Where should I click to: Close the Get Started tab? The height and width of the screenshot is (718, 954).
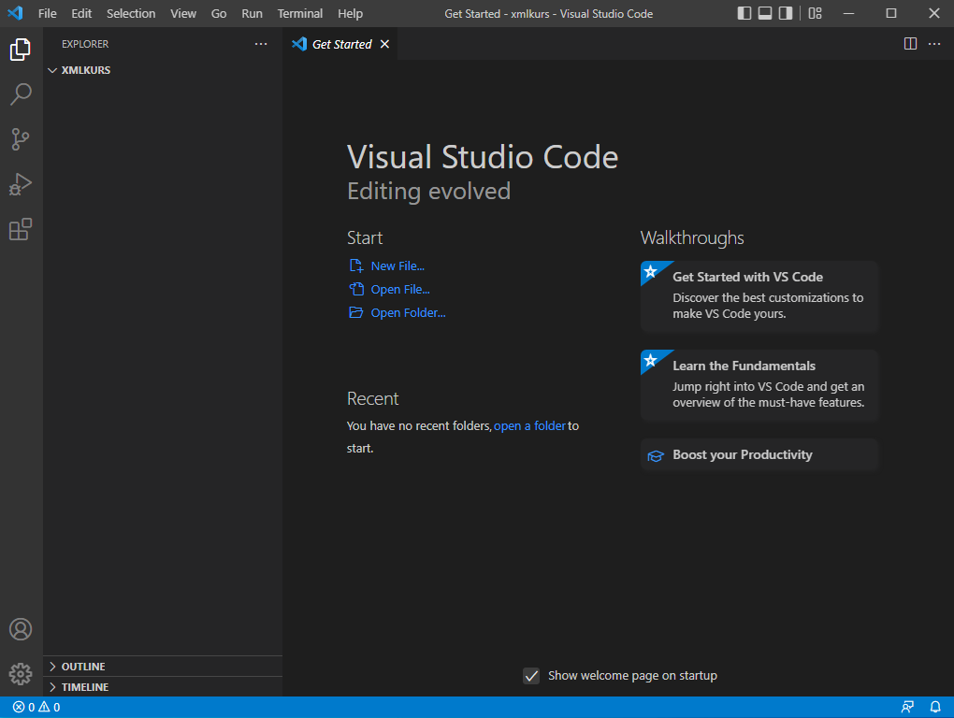pyautogui.click(x=384, y=44)
